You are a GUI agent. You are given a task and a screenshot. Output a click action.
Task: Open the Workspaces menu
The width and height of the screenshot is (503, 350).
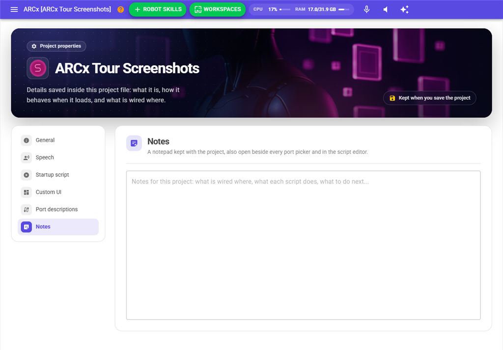(218, 9)
